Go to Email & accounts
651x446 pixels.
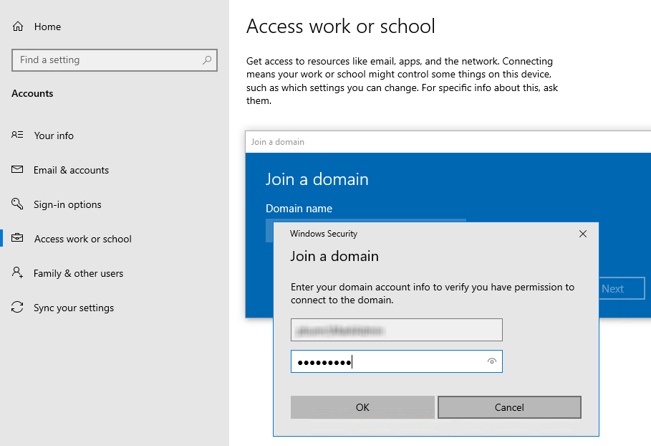[71, 170]
